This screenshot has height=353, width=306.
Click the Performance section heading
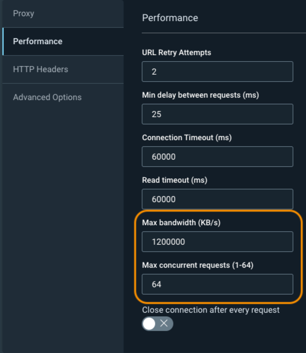point(170,18)
